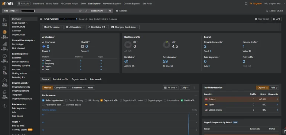The width and height of the screenshot is (286, 135).
Task: Open the Monthly volume dropdown
Action: [x=53, y=27]
